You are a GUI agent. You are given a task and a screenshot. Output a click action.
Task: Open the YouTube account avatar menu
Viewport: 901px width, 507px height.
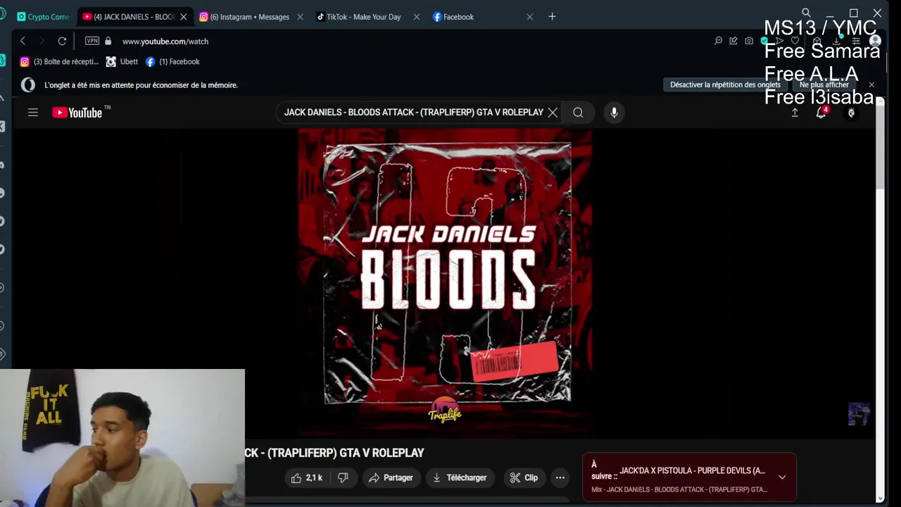click(851, 113)
